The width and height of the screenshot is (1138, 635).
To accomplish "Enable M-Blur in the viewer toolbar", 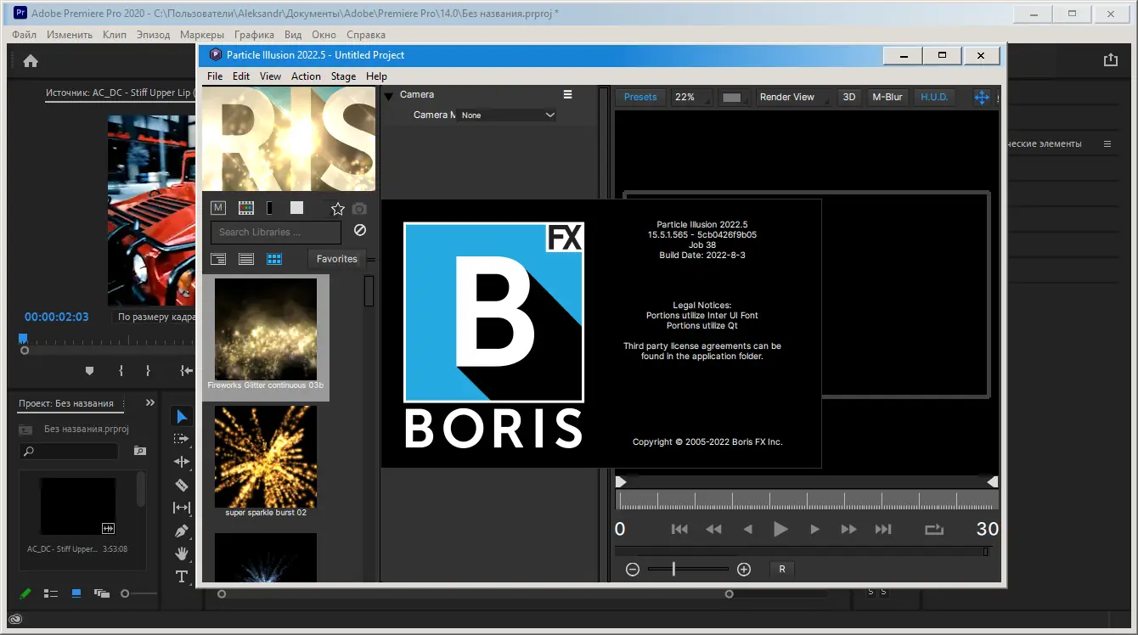I will pos(887,97).
